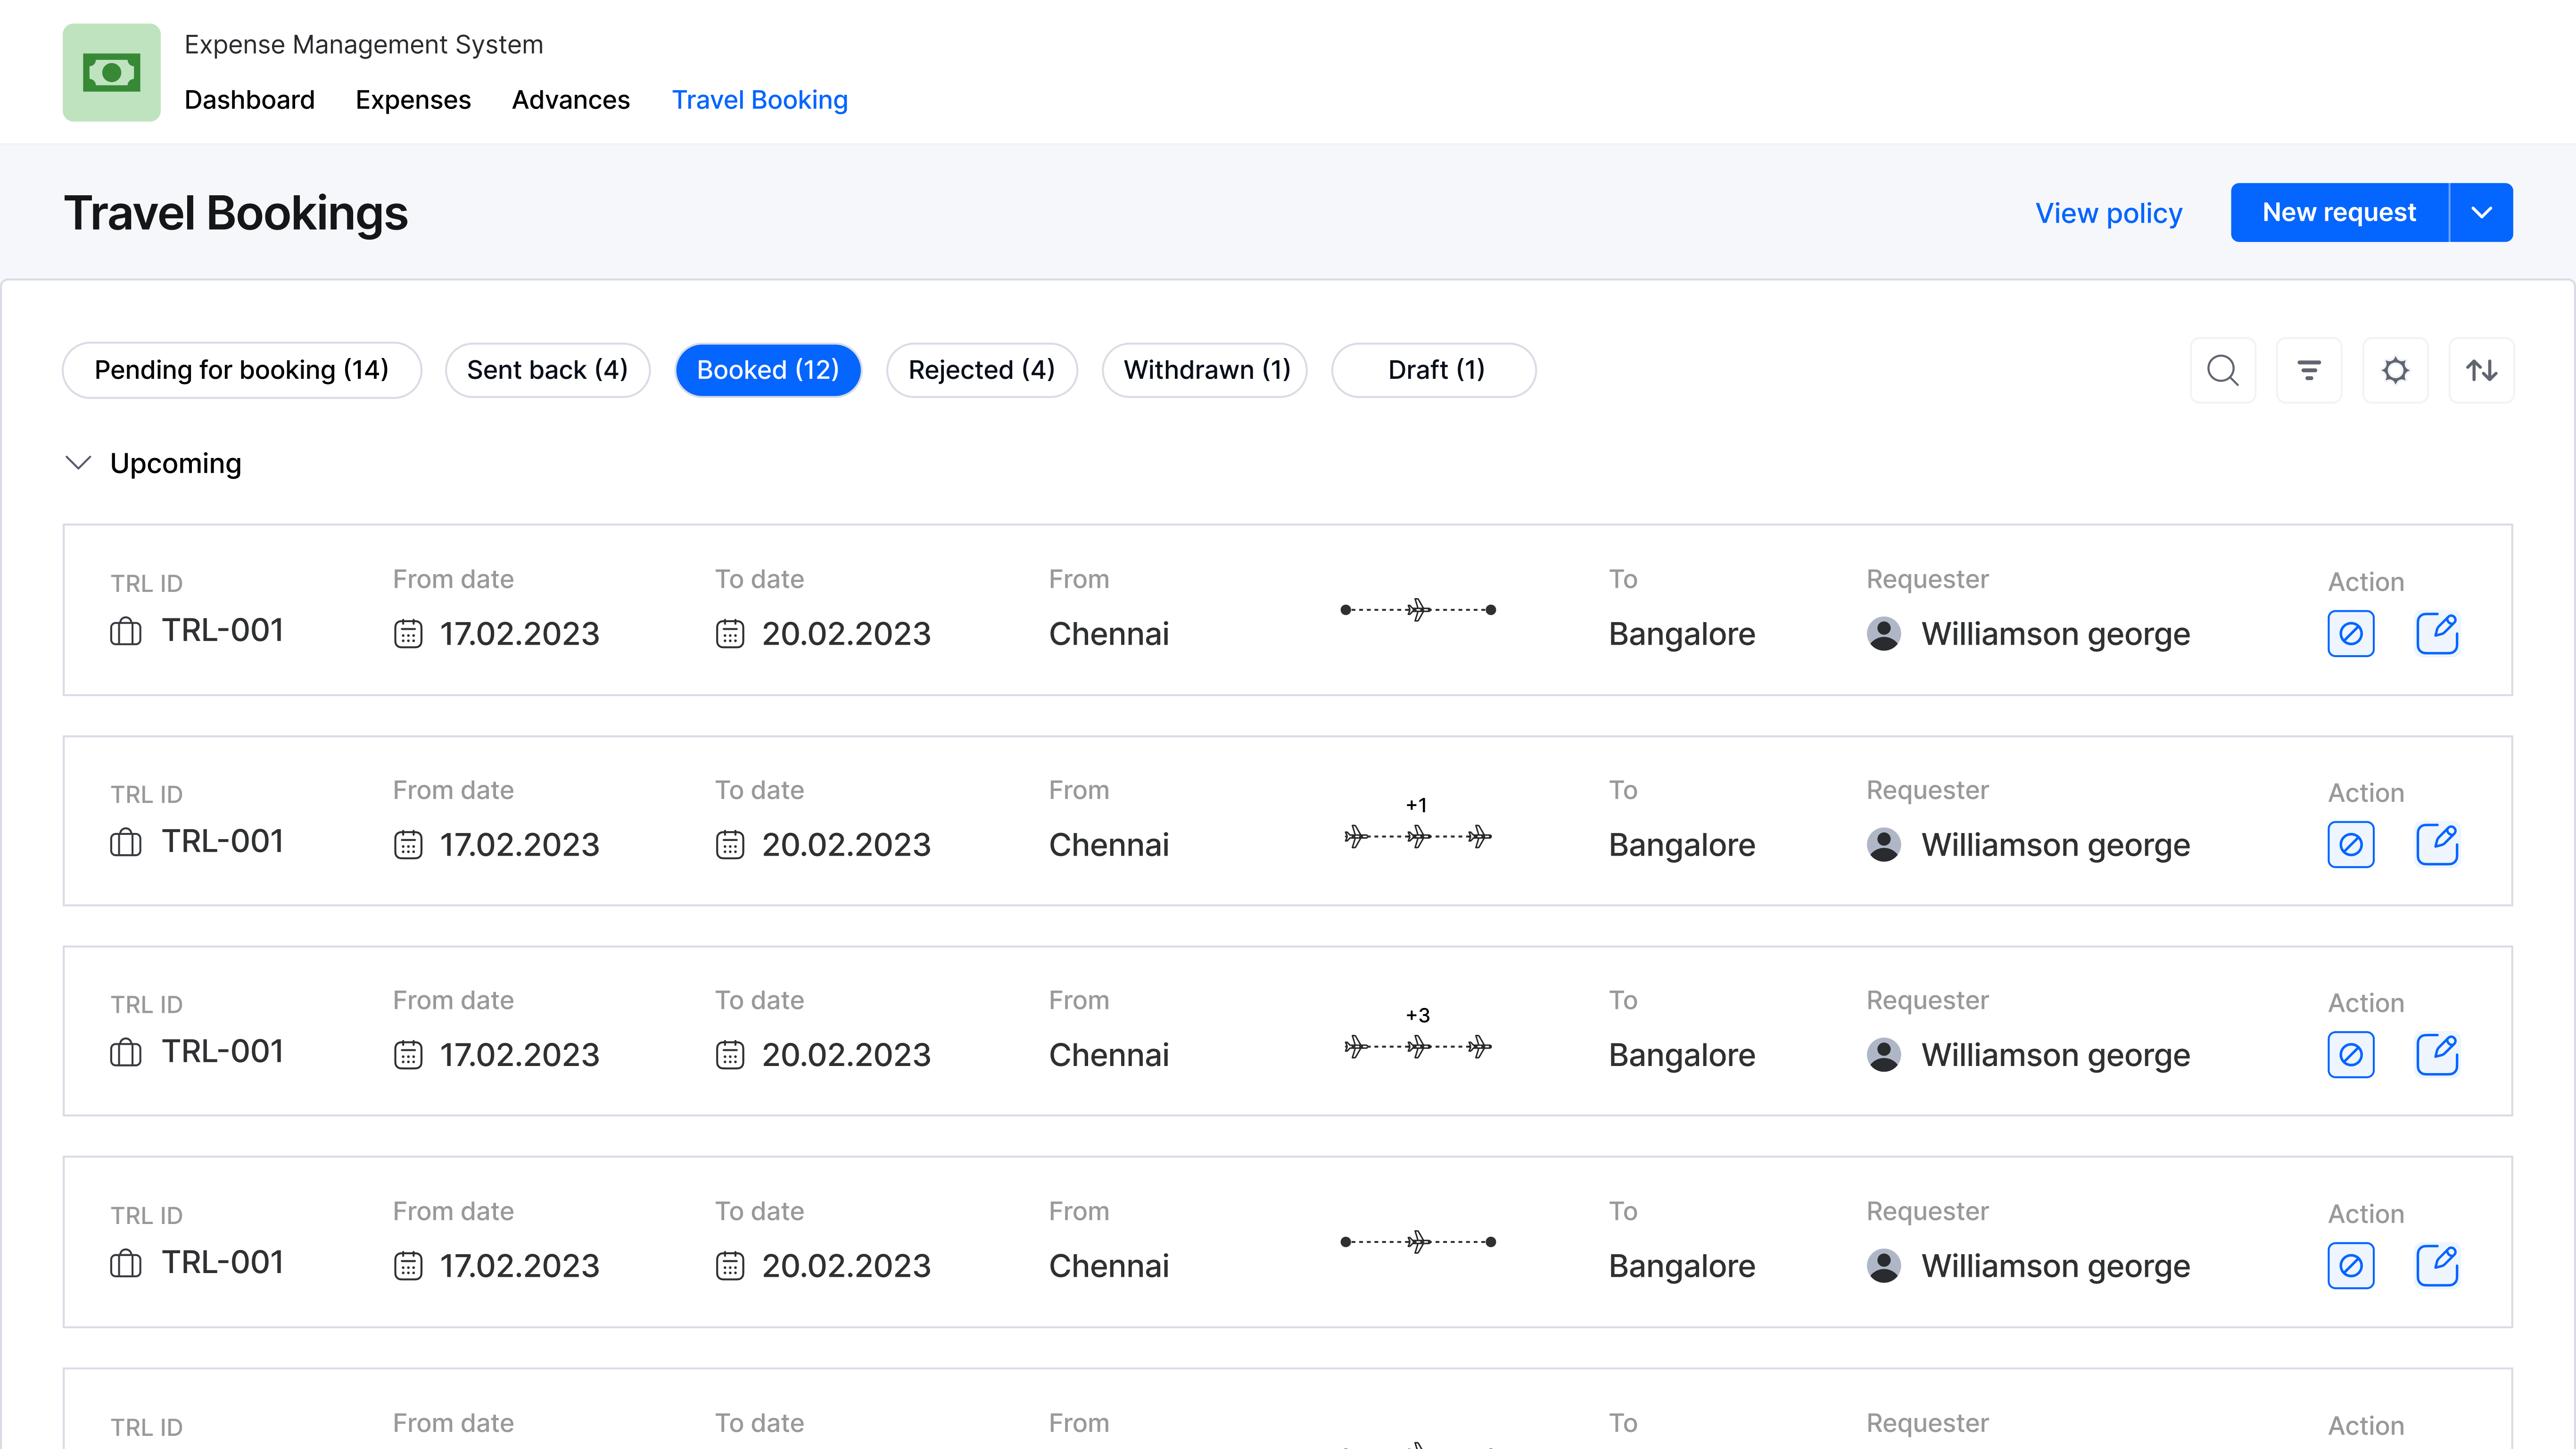Click the Travel Bookings page heading
This screenshot has width=2576, height=1449.
(236, 213)
